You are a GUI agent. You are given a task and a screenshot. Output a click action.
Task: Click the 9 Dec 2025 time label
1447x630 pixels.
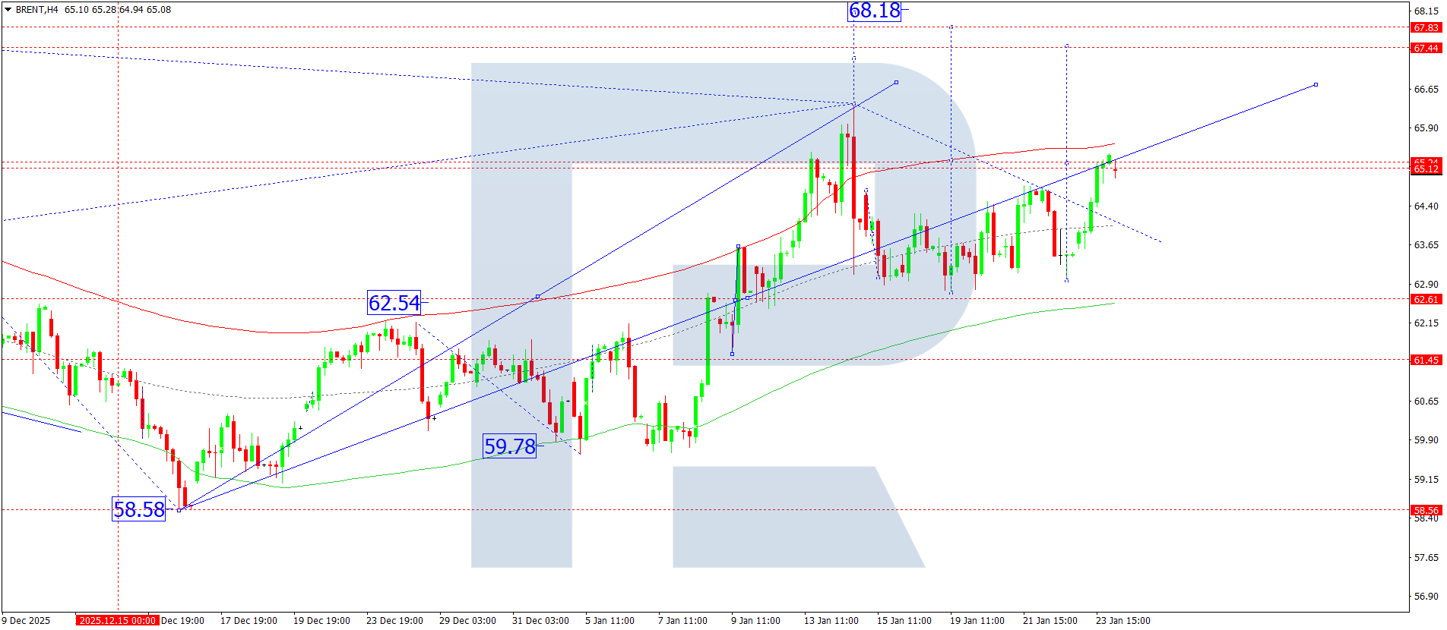pyautogui.click(x=27, y=620)
